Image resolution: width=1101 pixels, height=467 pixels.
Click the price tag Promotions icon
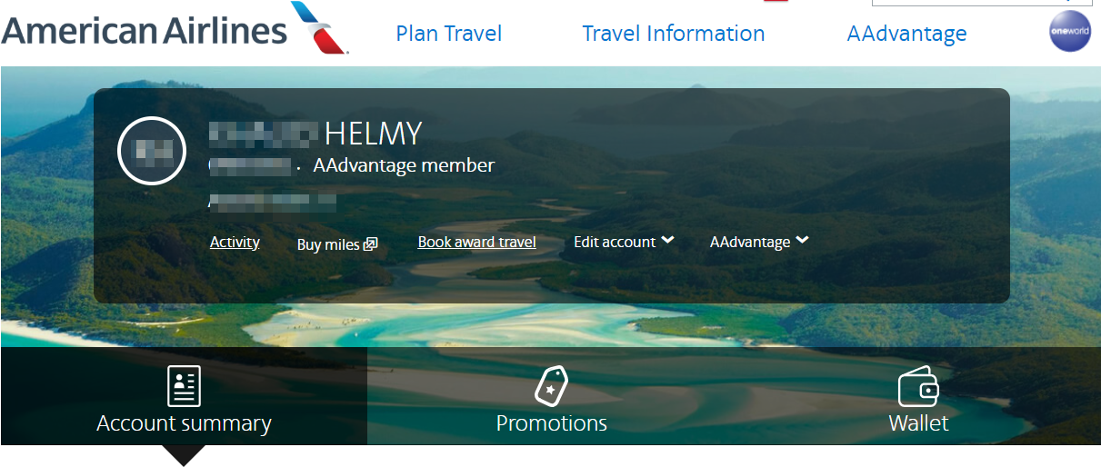point(551,386)
